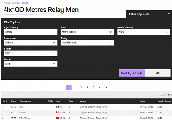The image size is (172, 120).
Task: Click the Rank column header
Action: (5, 101)
